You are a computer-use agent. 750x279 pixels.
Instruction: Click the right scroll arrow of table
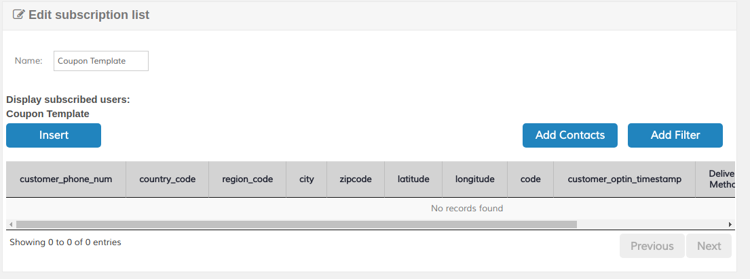click(x=730, y=224)
